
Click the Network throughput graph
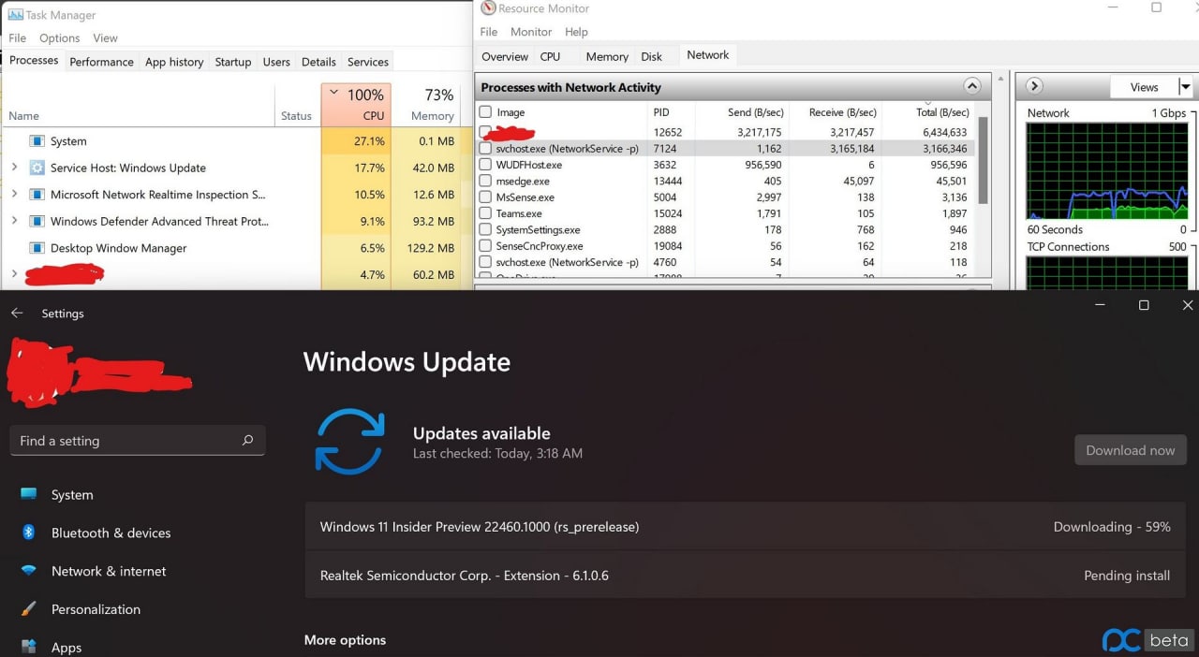point(1106,171)
